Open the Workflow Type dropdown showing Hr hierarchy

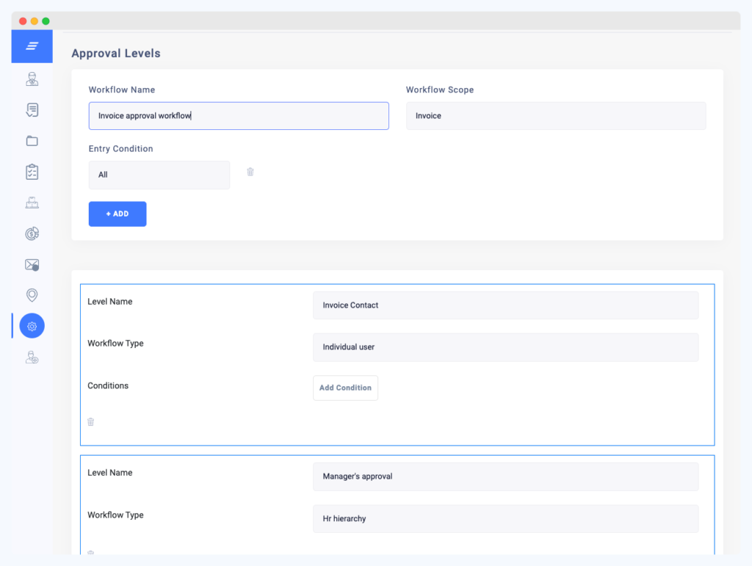505,518
